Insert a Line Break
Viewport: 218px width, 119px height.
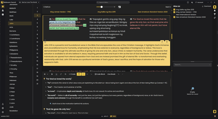[111, 74]
